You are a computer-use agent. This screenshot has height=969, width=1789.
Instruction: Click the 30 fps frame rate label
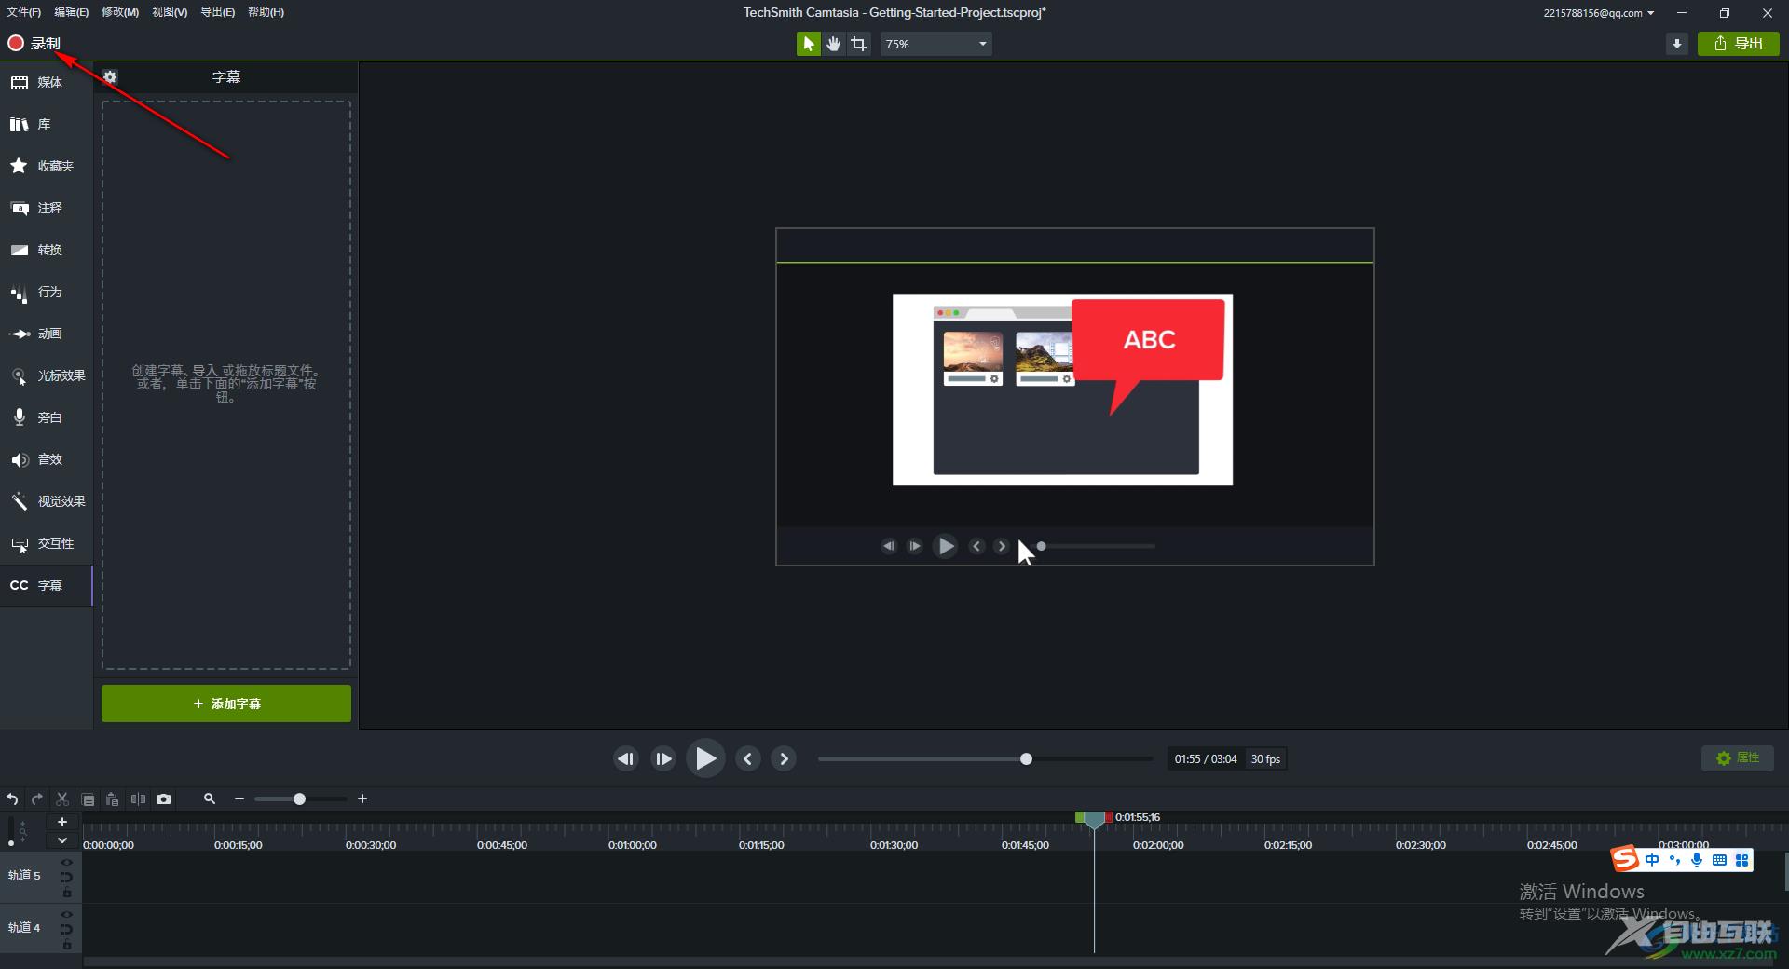1265,758
